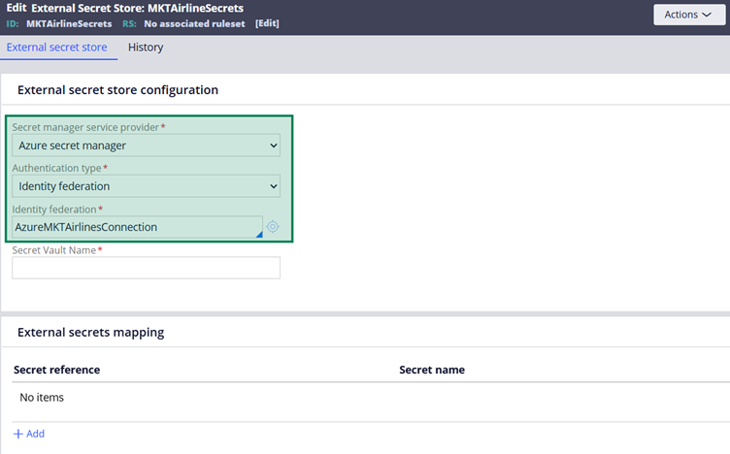This screenshot has width=730, height=454.
Task: Select the External secret store tab
Action: [56, 48]
